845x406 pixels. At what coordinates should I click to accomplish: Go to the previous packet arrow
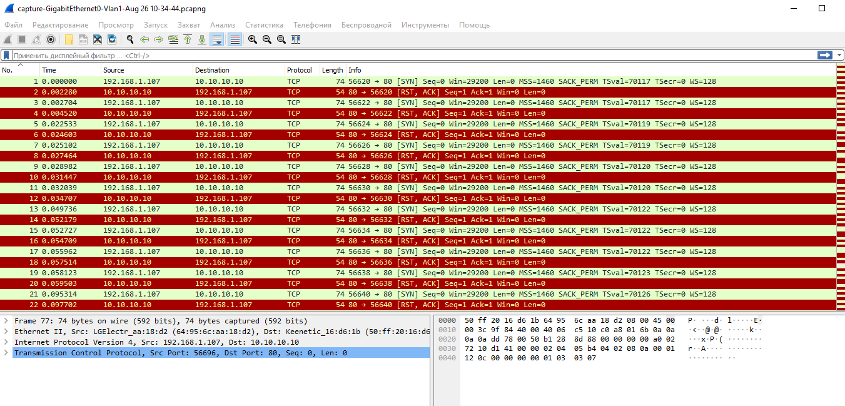(x=144, y=39)
